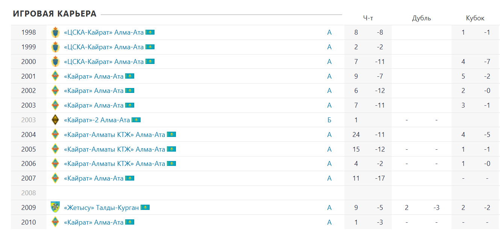Screen dimensions: 500x234
Task: Click league level «Б» link in 2003 row
Action: coord(329,120)
